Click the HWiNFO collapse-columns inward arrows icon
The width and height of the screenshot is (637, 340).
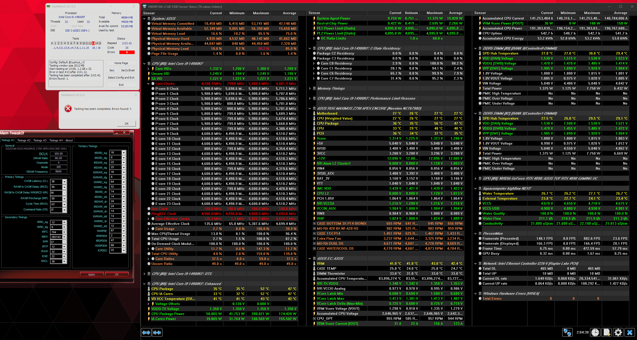click(157, 332)
